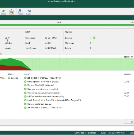Click Processed value 12 GB (100%)
The width and height of the screenshot is (134, 135).
pos(51,38)
